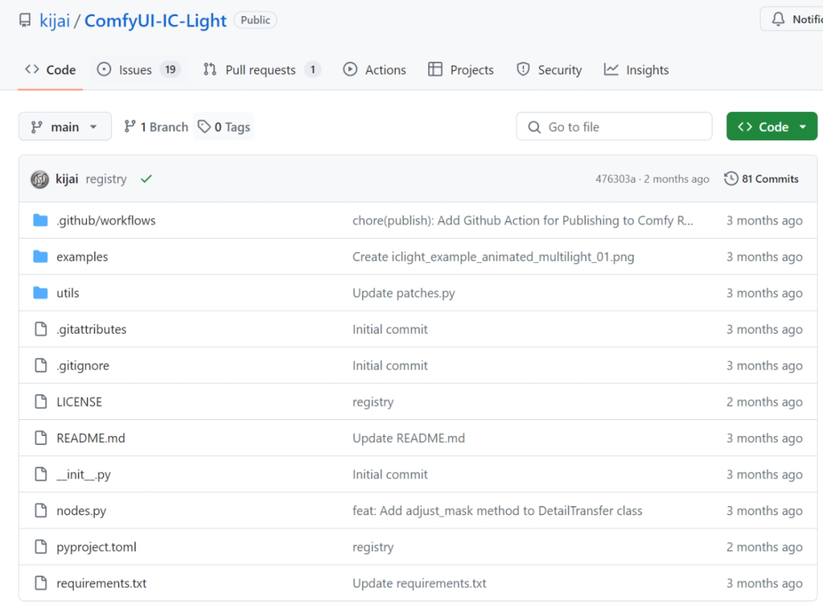Click the kijai avatar in commit bar

click(40, 179)
